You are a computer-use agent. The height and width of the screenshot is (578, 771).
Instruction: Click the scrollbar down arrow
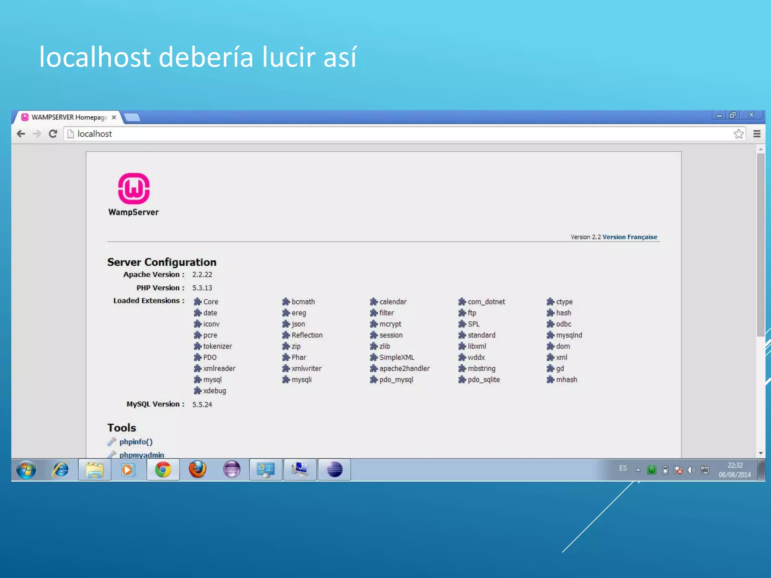(x=761, y=453)
